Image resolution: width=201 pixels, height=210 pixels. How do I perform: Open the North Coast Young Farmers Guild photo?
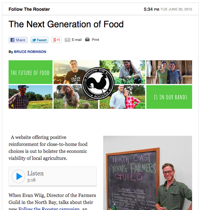pos(148,173)
